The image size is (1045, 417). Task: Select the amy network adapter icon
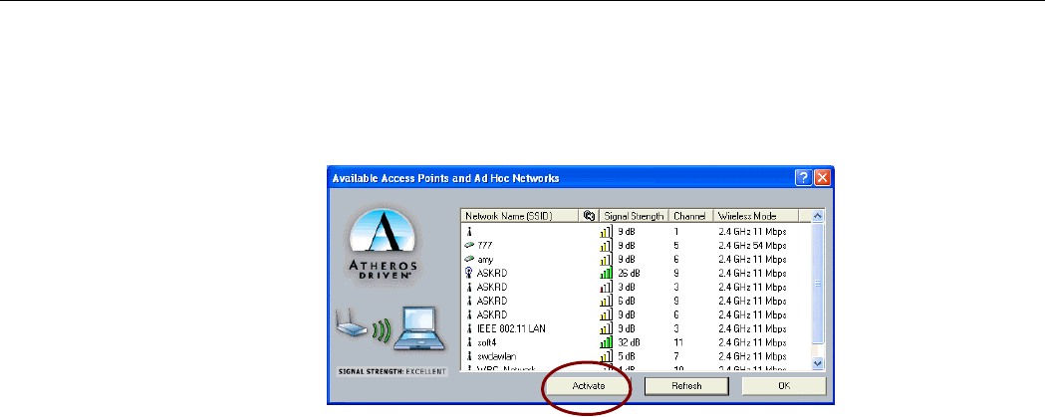point(469,259)
